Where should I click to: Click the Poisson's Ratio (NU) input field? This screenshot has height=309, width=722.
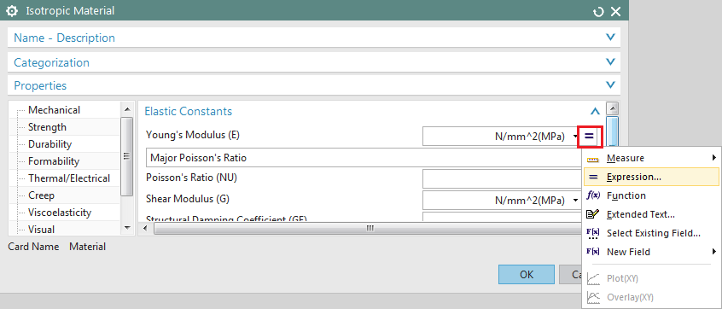coord(502,178)
